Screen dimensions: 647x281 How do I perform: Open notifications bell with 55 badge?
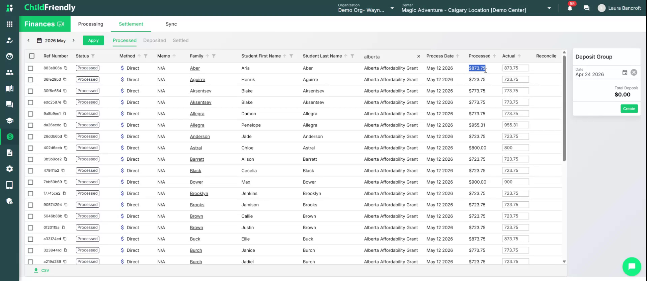coord(570,7)
